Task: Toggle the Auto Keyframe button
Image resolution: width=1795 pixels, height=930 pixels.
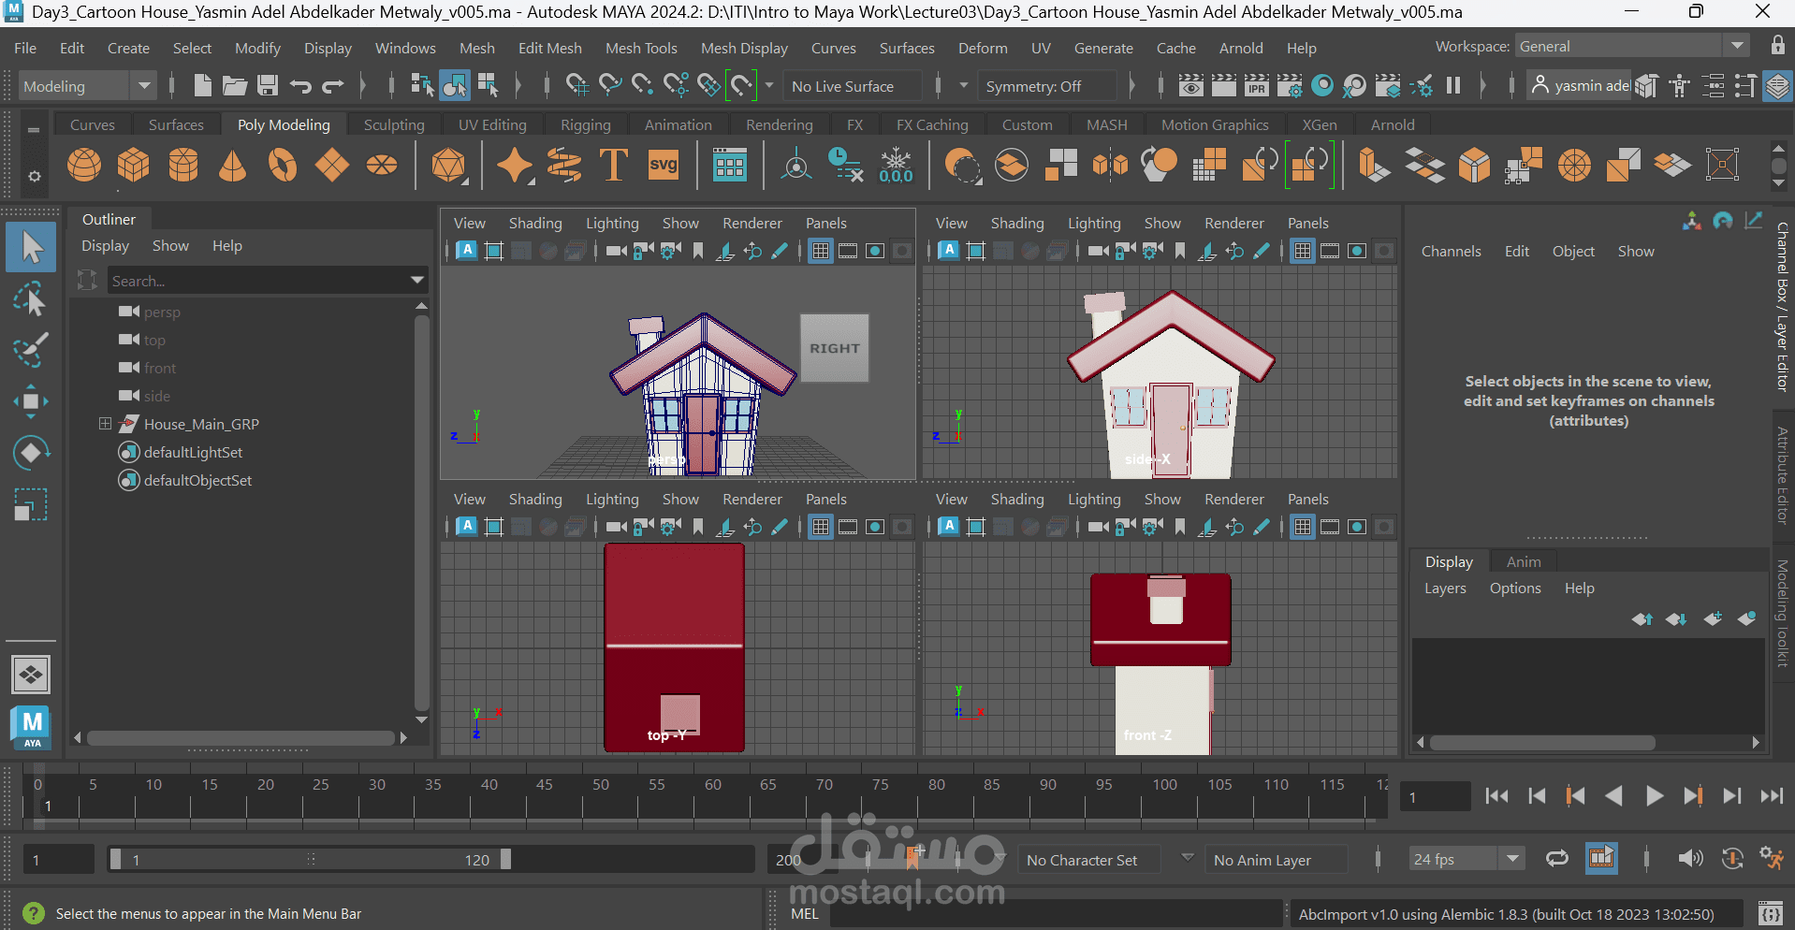Action: 1732,859
